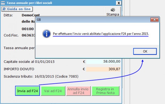Click the 'Tassa annuale per i libri sociali' title
The width and height of the screenshot is (165, 104).
29,3
